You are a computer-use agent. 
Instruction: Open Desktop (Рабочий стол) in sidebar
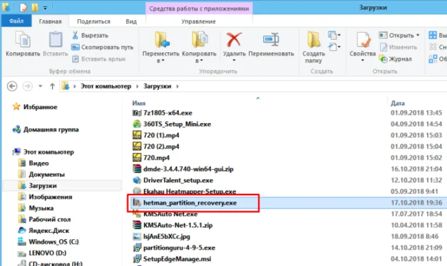44,220
